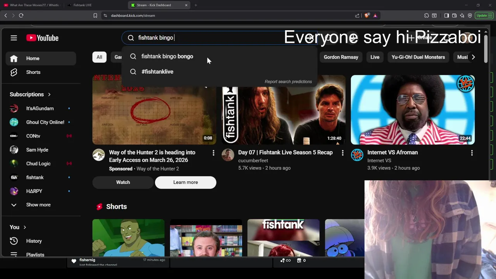Go back in browser history
The image size is (496, 279).
pyautogui.click(x=5, y=15)
